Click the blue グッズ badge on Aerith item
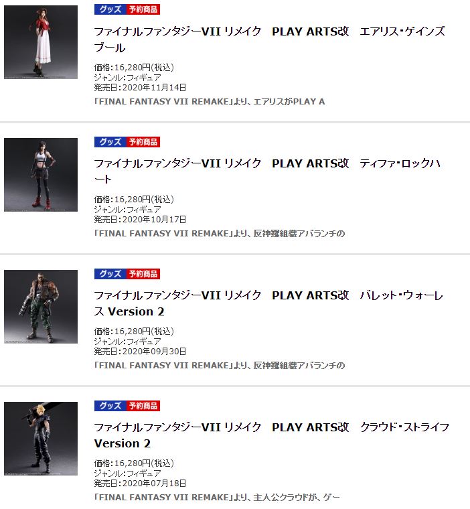This screenshot has width=470, height=509. coord(110,9)
